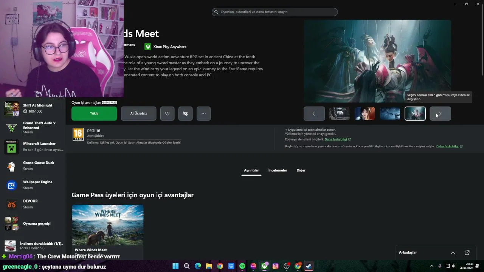Open taskbar clock and date
This screenshot has width=484, height=272.
click(x=467, y=266)
